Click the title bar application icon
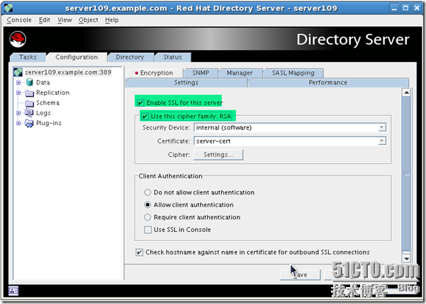The width and height of the screenshot is (426, 304). pos(9,8)
